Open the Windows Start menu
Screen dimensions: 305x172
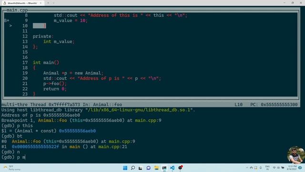125,168
